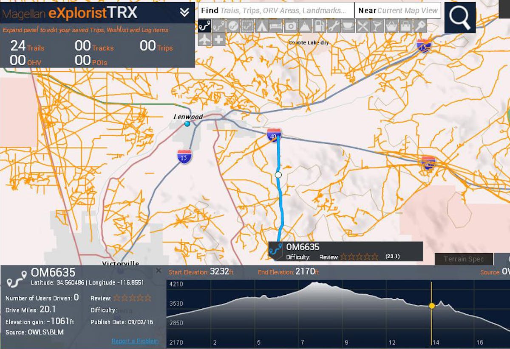Click the airplane airport filter icon
This screenshot has height=349, width=510.
pyautogui.click(x=204, y=40)
